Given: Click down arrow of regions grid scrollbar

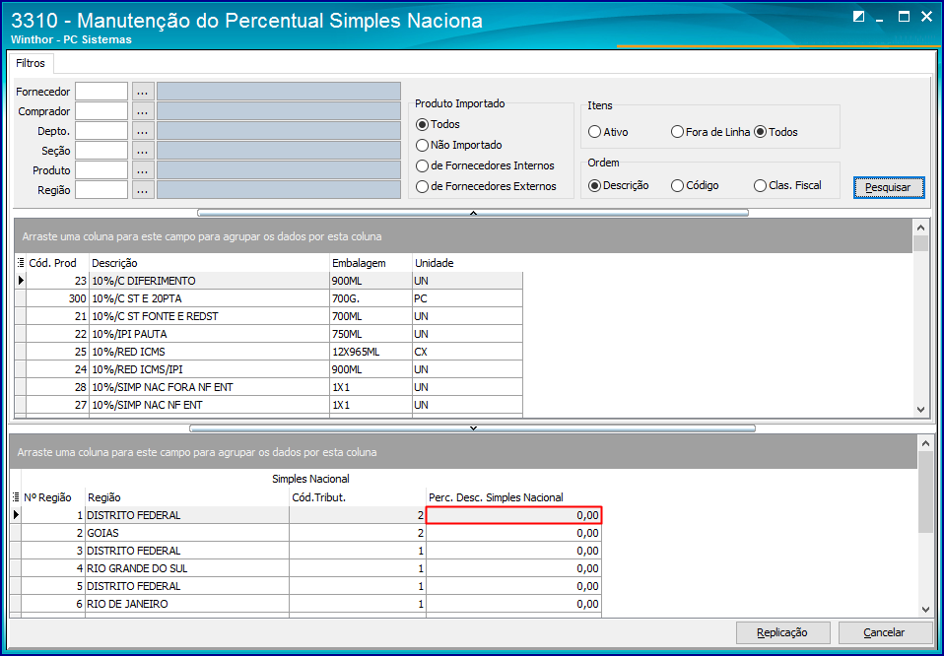Looking at the screenshot, I should [x=926, y=609].
